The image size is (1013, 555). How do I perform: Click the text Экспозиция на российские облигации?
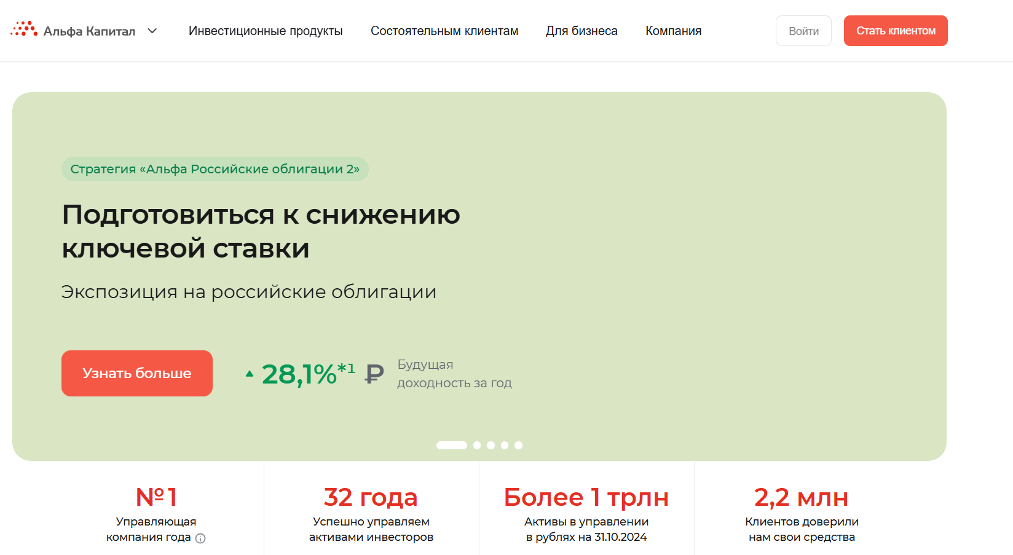click(x=249, y=291)
